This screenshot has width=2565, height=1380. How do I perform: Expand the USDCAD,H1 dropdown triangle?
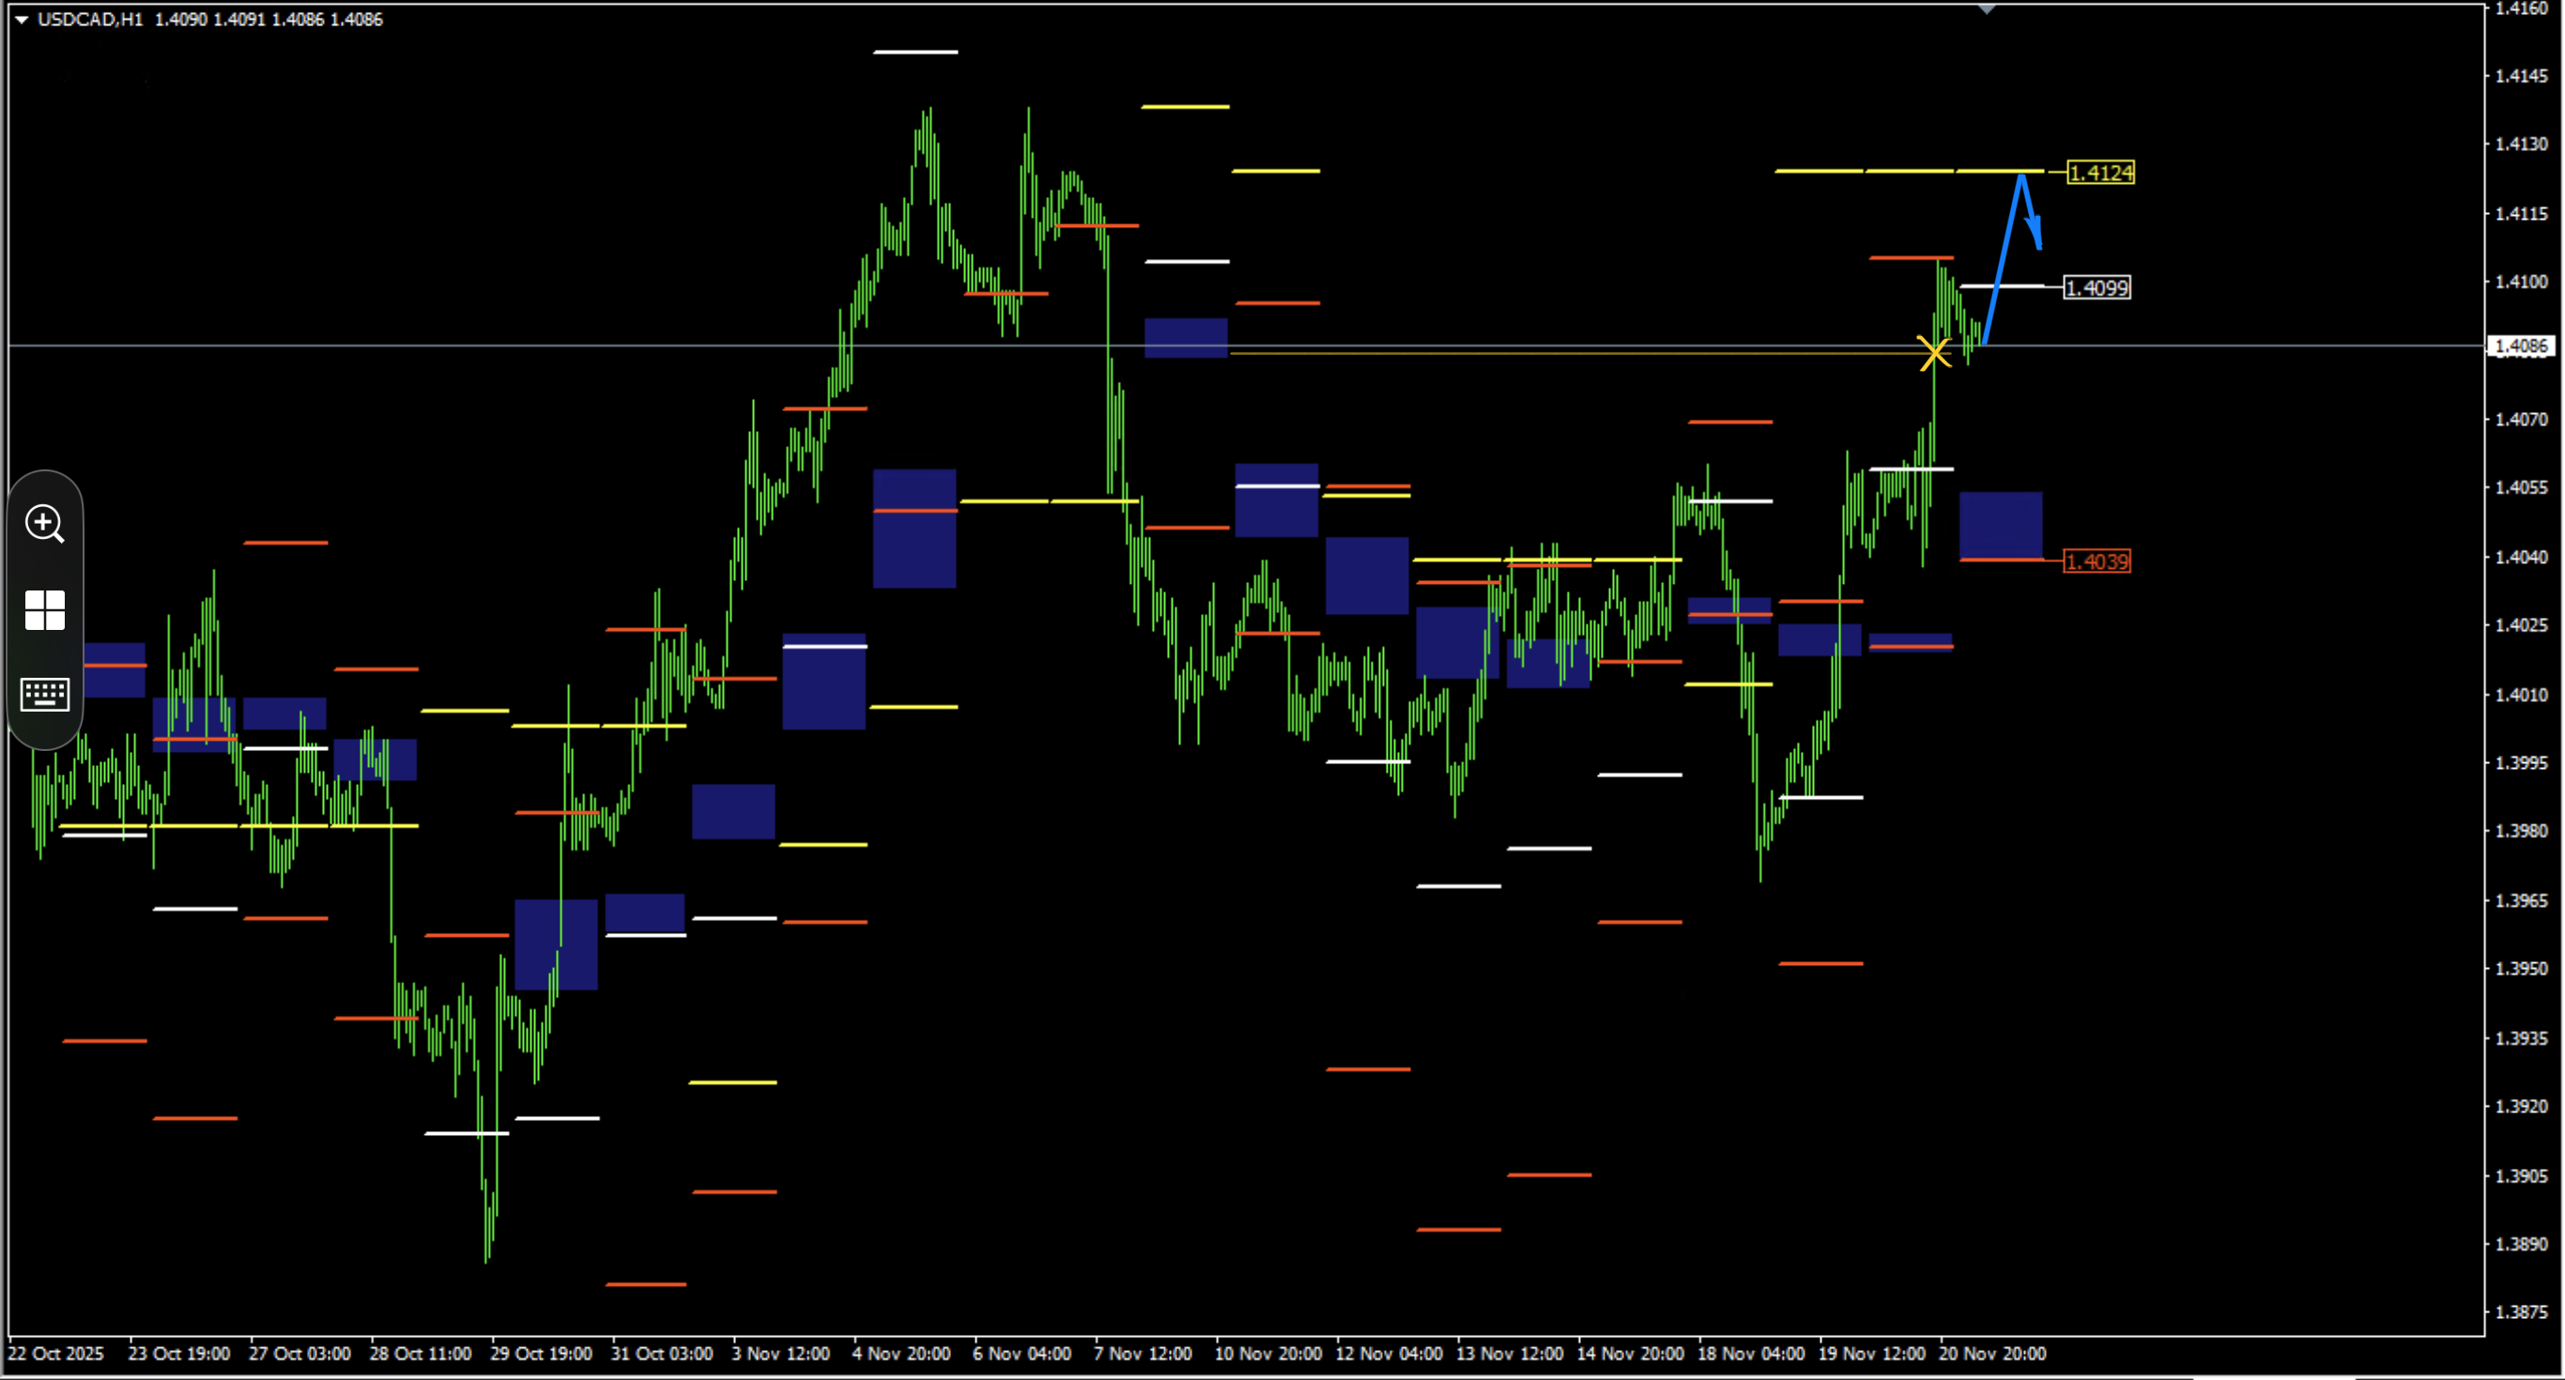click(x=21, y=19)
